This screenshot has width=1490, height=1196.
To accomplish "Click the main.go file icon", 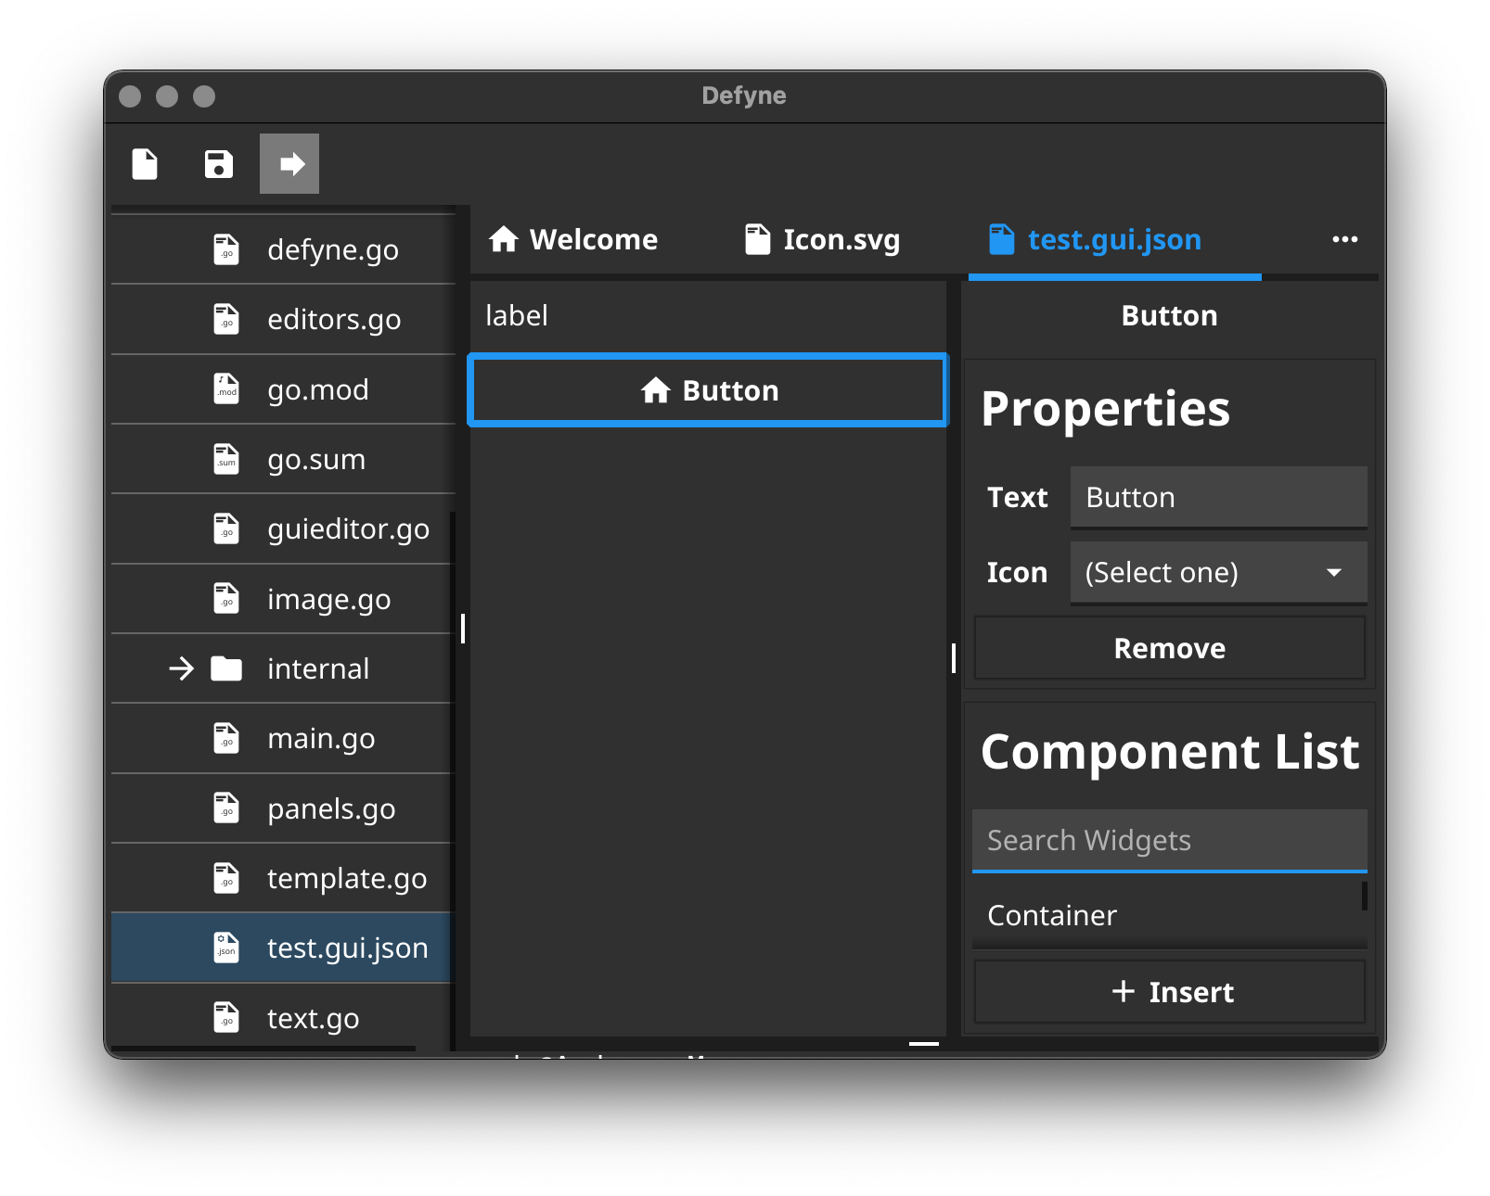I will pos(226,738).
